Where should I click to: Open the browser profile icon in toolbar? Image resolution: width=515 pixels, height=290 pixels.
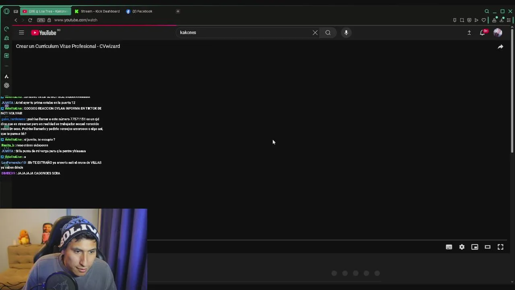[x=494, y=20]
